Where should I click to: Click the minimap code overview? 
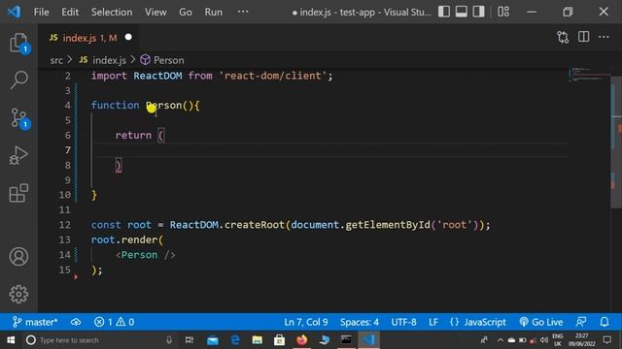coord(589,75)
